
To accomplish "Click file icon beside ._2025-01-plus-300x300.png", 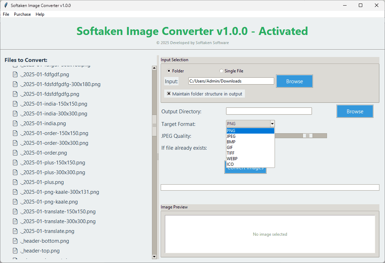I will click(x=15, y=172).
